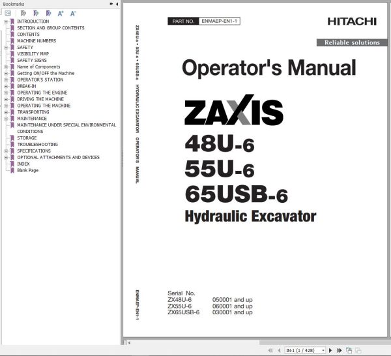
Task: Open the INTRODUCTION bookmark
Action: (x=33, y=22)
